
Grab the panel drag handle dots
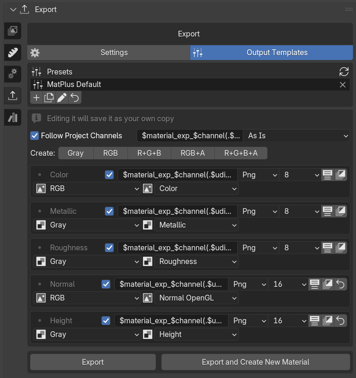pos(349,9)
